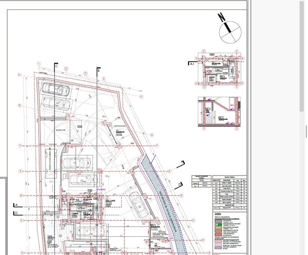Click the "RAMPA 9%" label
Screen dimensions: 308x255
(61, 130)
